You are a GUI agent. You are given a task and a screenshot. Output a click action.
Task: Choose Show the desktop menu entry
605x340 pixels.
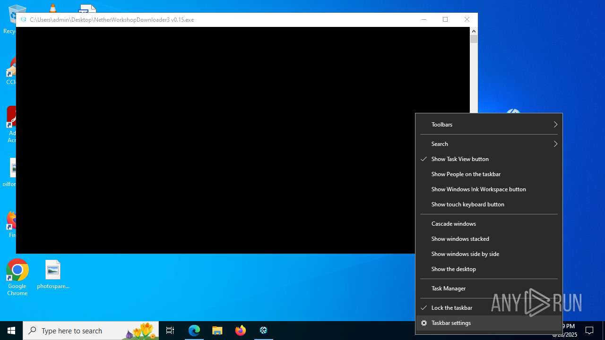(x=489, y=269)
